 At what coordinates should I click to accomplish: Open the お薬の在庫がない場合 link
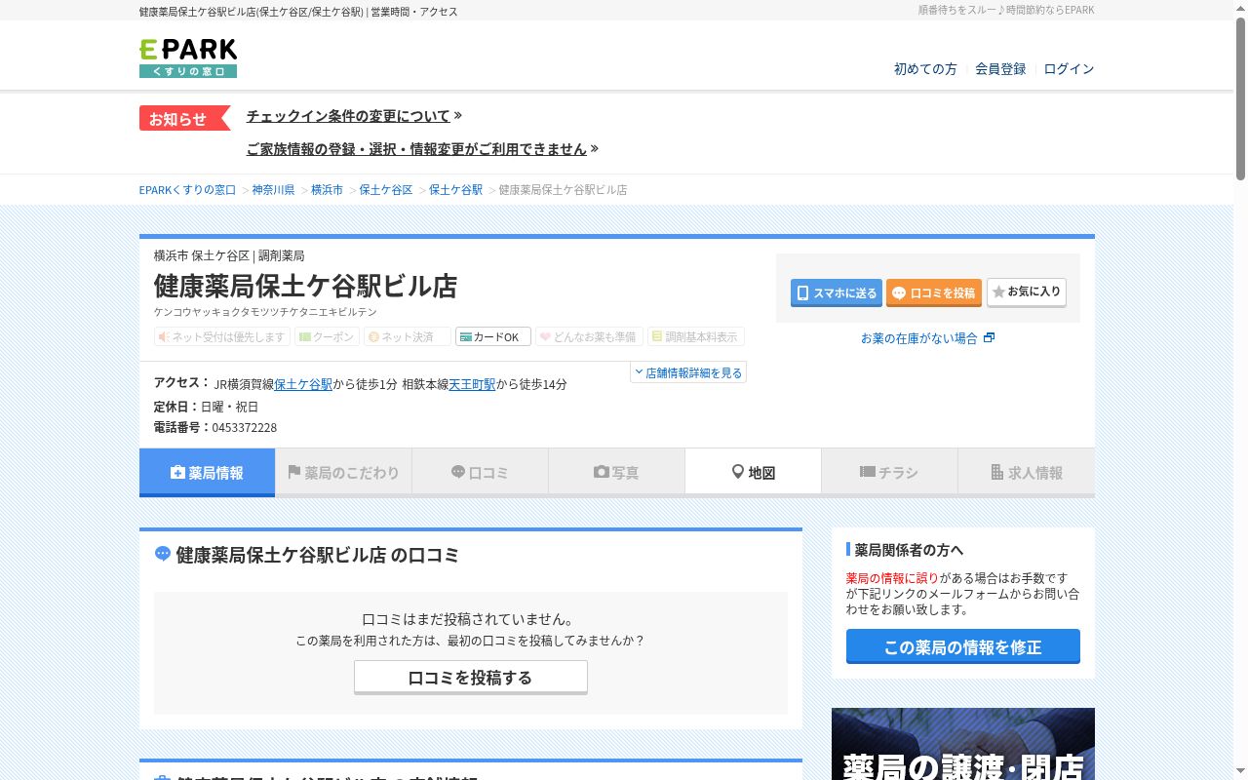click(x=927, y=338)
